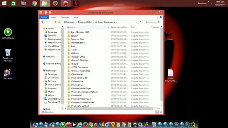228x128 pixels.
Task: Refresh the Archivos de programa folder
Action: (140, 22)
